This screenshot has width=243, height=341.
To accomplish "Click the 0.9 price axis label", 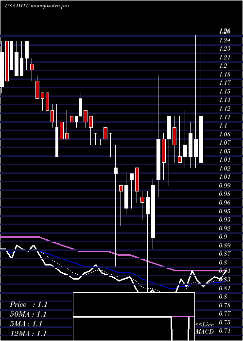I will [223, 237].
